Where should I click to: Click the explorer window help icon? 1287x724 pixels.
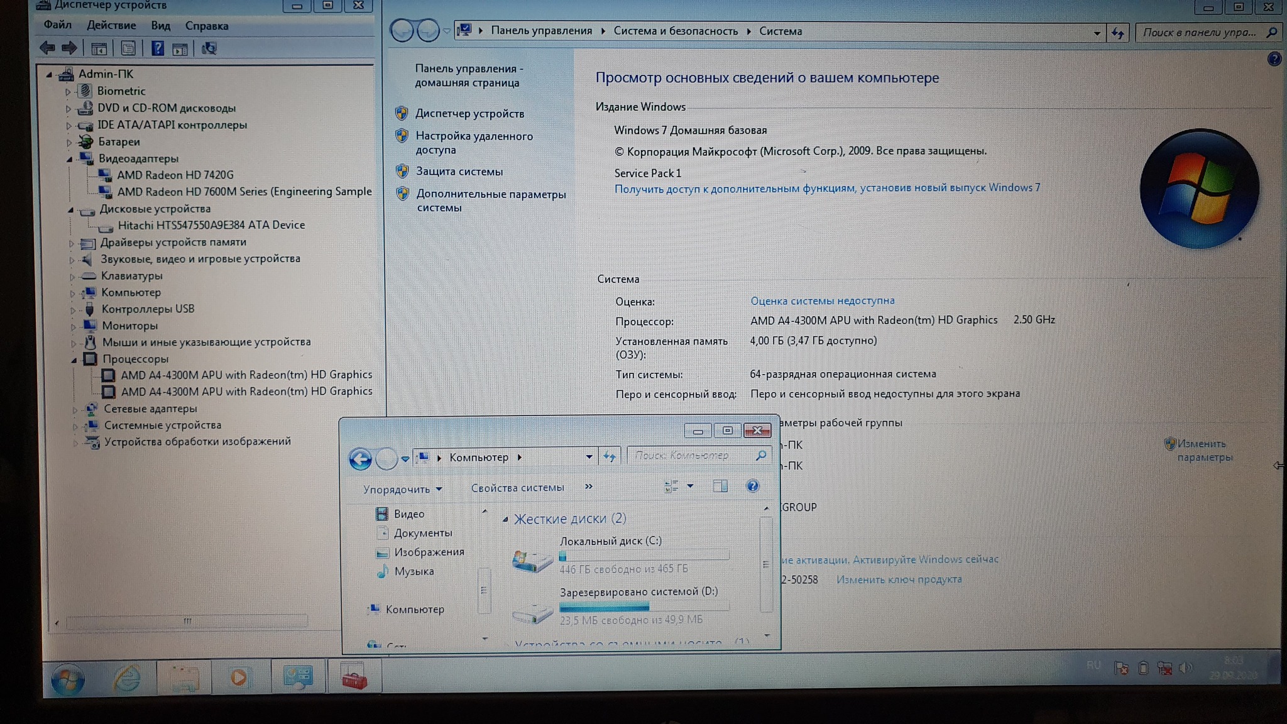752,486
